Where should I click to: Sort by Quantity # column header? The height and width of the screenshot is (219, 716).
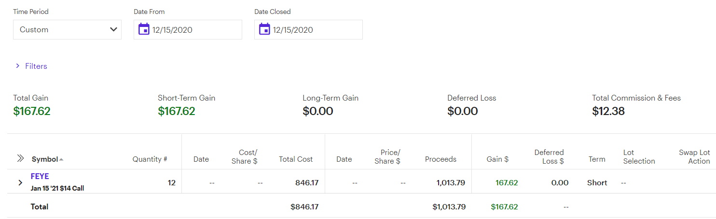point(150,159)
